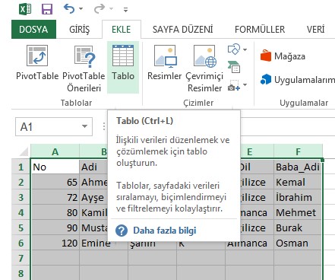Select column A header
The height and width of the screenshot is (280, 335).
point(55,151)
